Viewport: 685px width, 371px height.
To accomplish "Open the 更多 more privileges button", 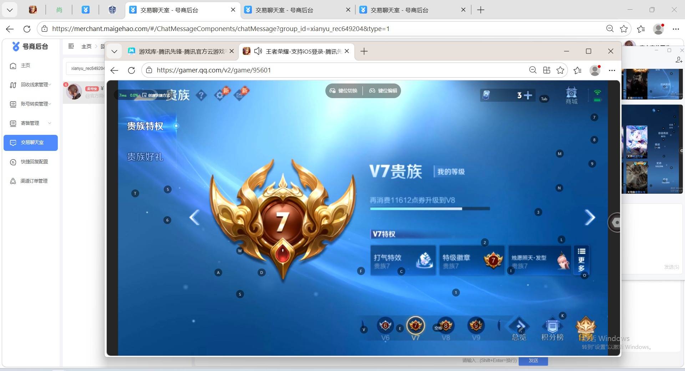I will click(581, 260).
